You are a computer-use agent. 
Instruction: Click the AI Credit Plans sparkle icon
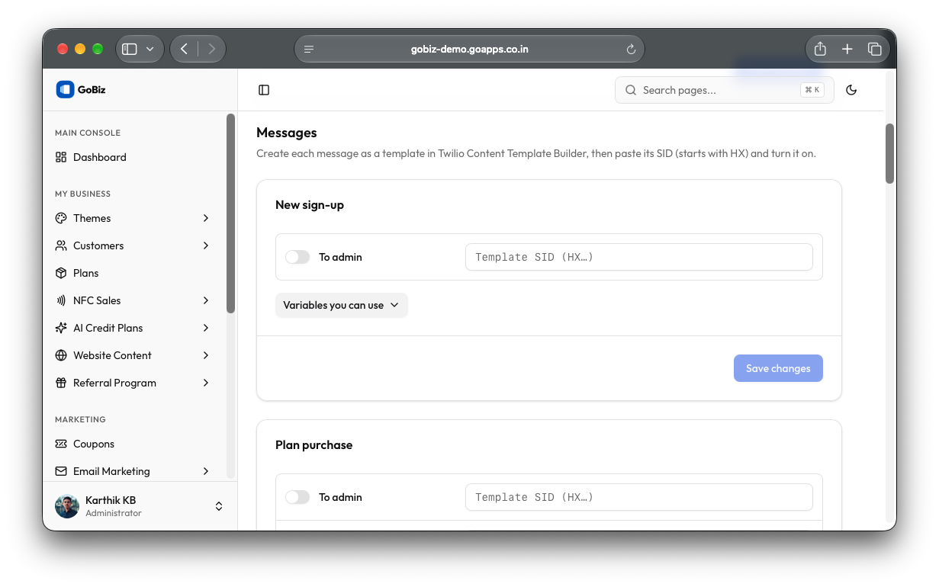(x=61, y=328)
